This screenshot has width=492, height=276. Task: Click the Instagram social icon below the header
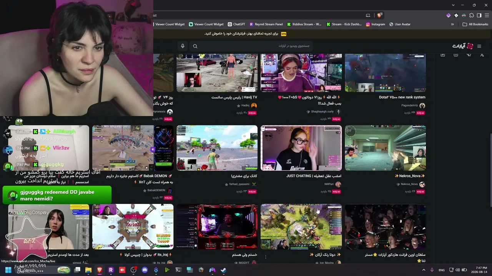point(456,55)
